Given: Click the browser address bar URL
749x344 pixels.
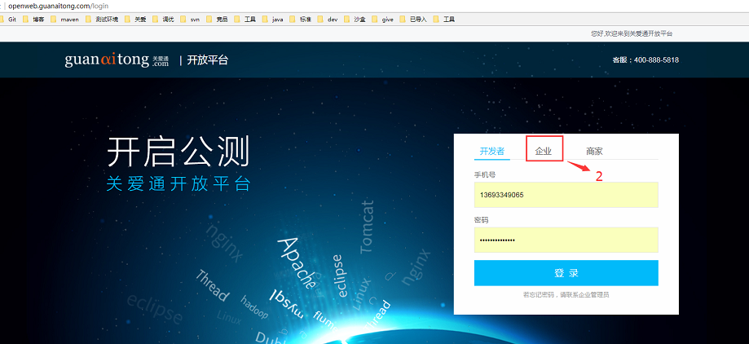Looking at the screenshot, I should pyautogui.click(x=58, y=6).
